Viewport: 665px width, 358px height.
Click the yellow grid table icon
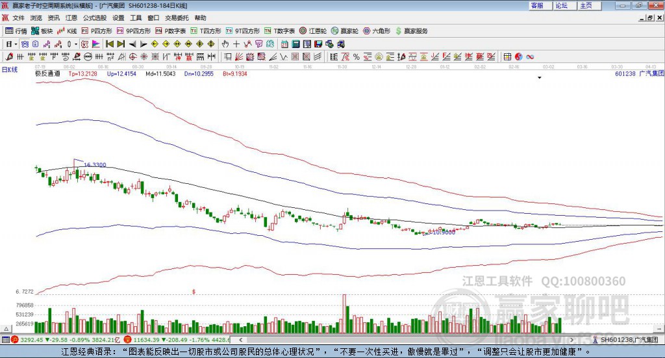point(507,57)
